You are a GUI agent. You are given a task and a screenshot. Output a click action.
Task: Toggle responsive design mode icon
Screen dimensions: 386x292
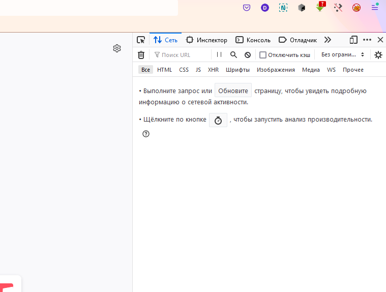click(353, 40)
